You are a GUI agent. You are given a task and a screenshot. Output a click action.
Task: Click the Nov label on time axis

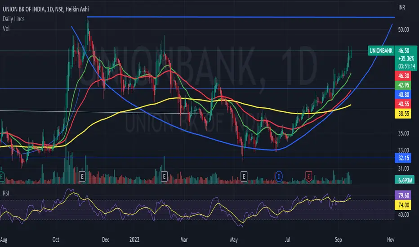(x=391, y=239)
